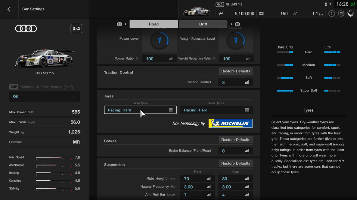Click the credits balance icon
The image size is (357, 200).
pyautogui.click(x=221, y=13)
